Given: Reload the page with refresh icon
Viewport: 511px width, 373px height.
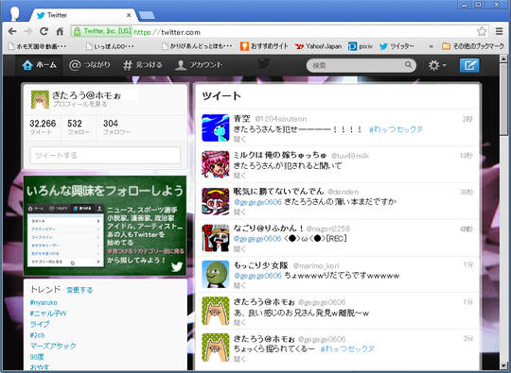Looking at the screenshot, I should coord(44,31).
